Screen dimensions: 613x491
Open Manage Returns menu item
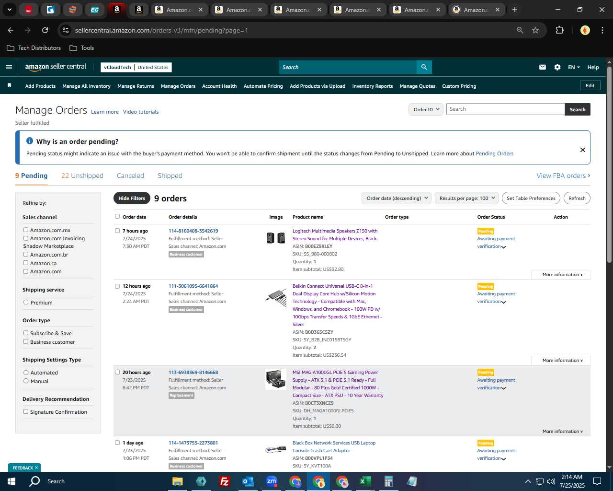tap(136, 86)
